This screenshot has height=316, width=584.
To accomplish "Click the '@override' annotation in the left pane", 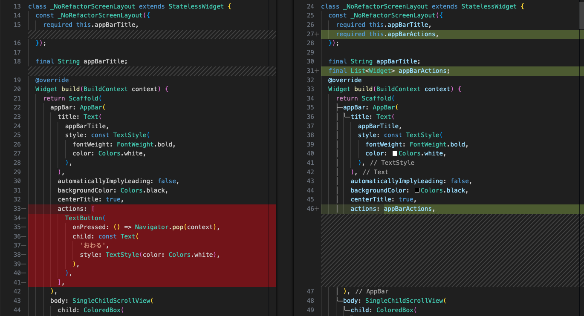I will click(x=52, y=80).
